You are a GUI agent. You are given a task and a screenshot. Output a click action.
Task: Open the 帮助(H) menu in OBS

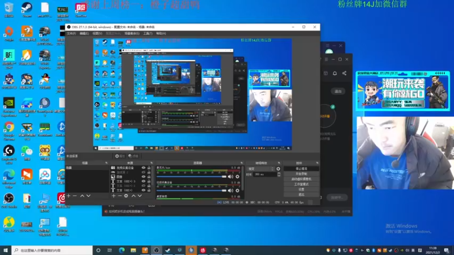click(x=161, y=33)
